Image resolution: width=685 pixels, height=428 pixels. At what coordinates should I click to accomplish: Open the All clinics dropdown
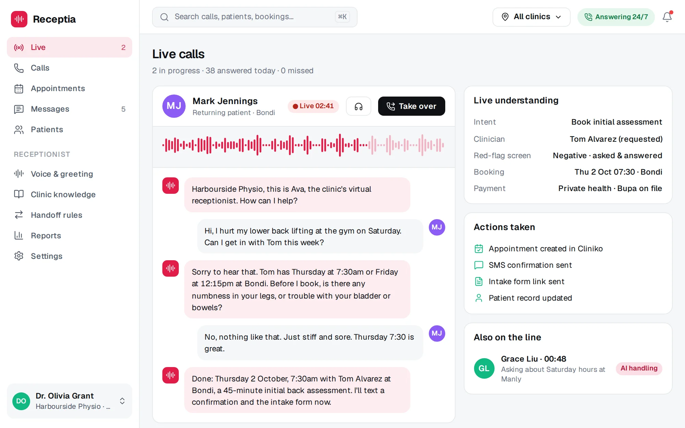coord(531,17)
